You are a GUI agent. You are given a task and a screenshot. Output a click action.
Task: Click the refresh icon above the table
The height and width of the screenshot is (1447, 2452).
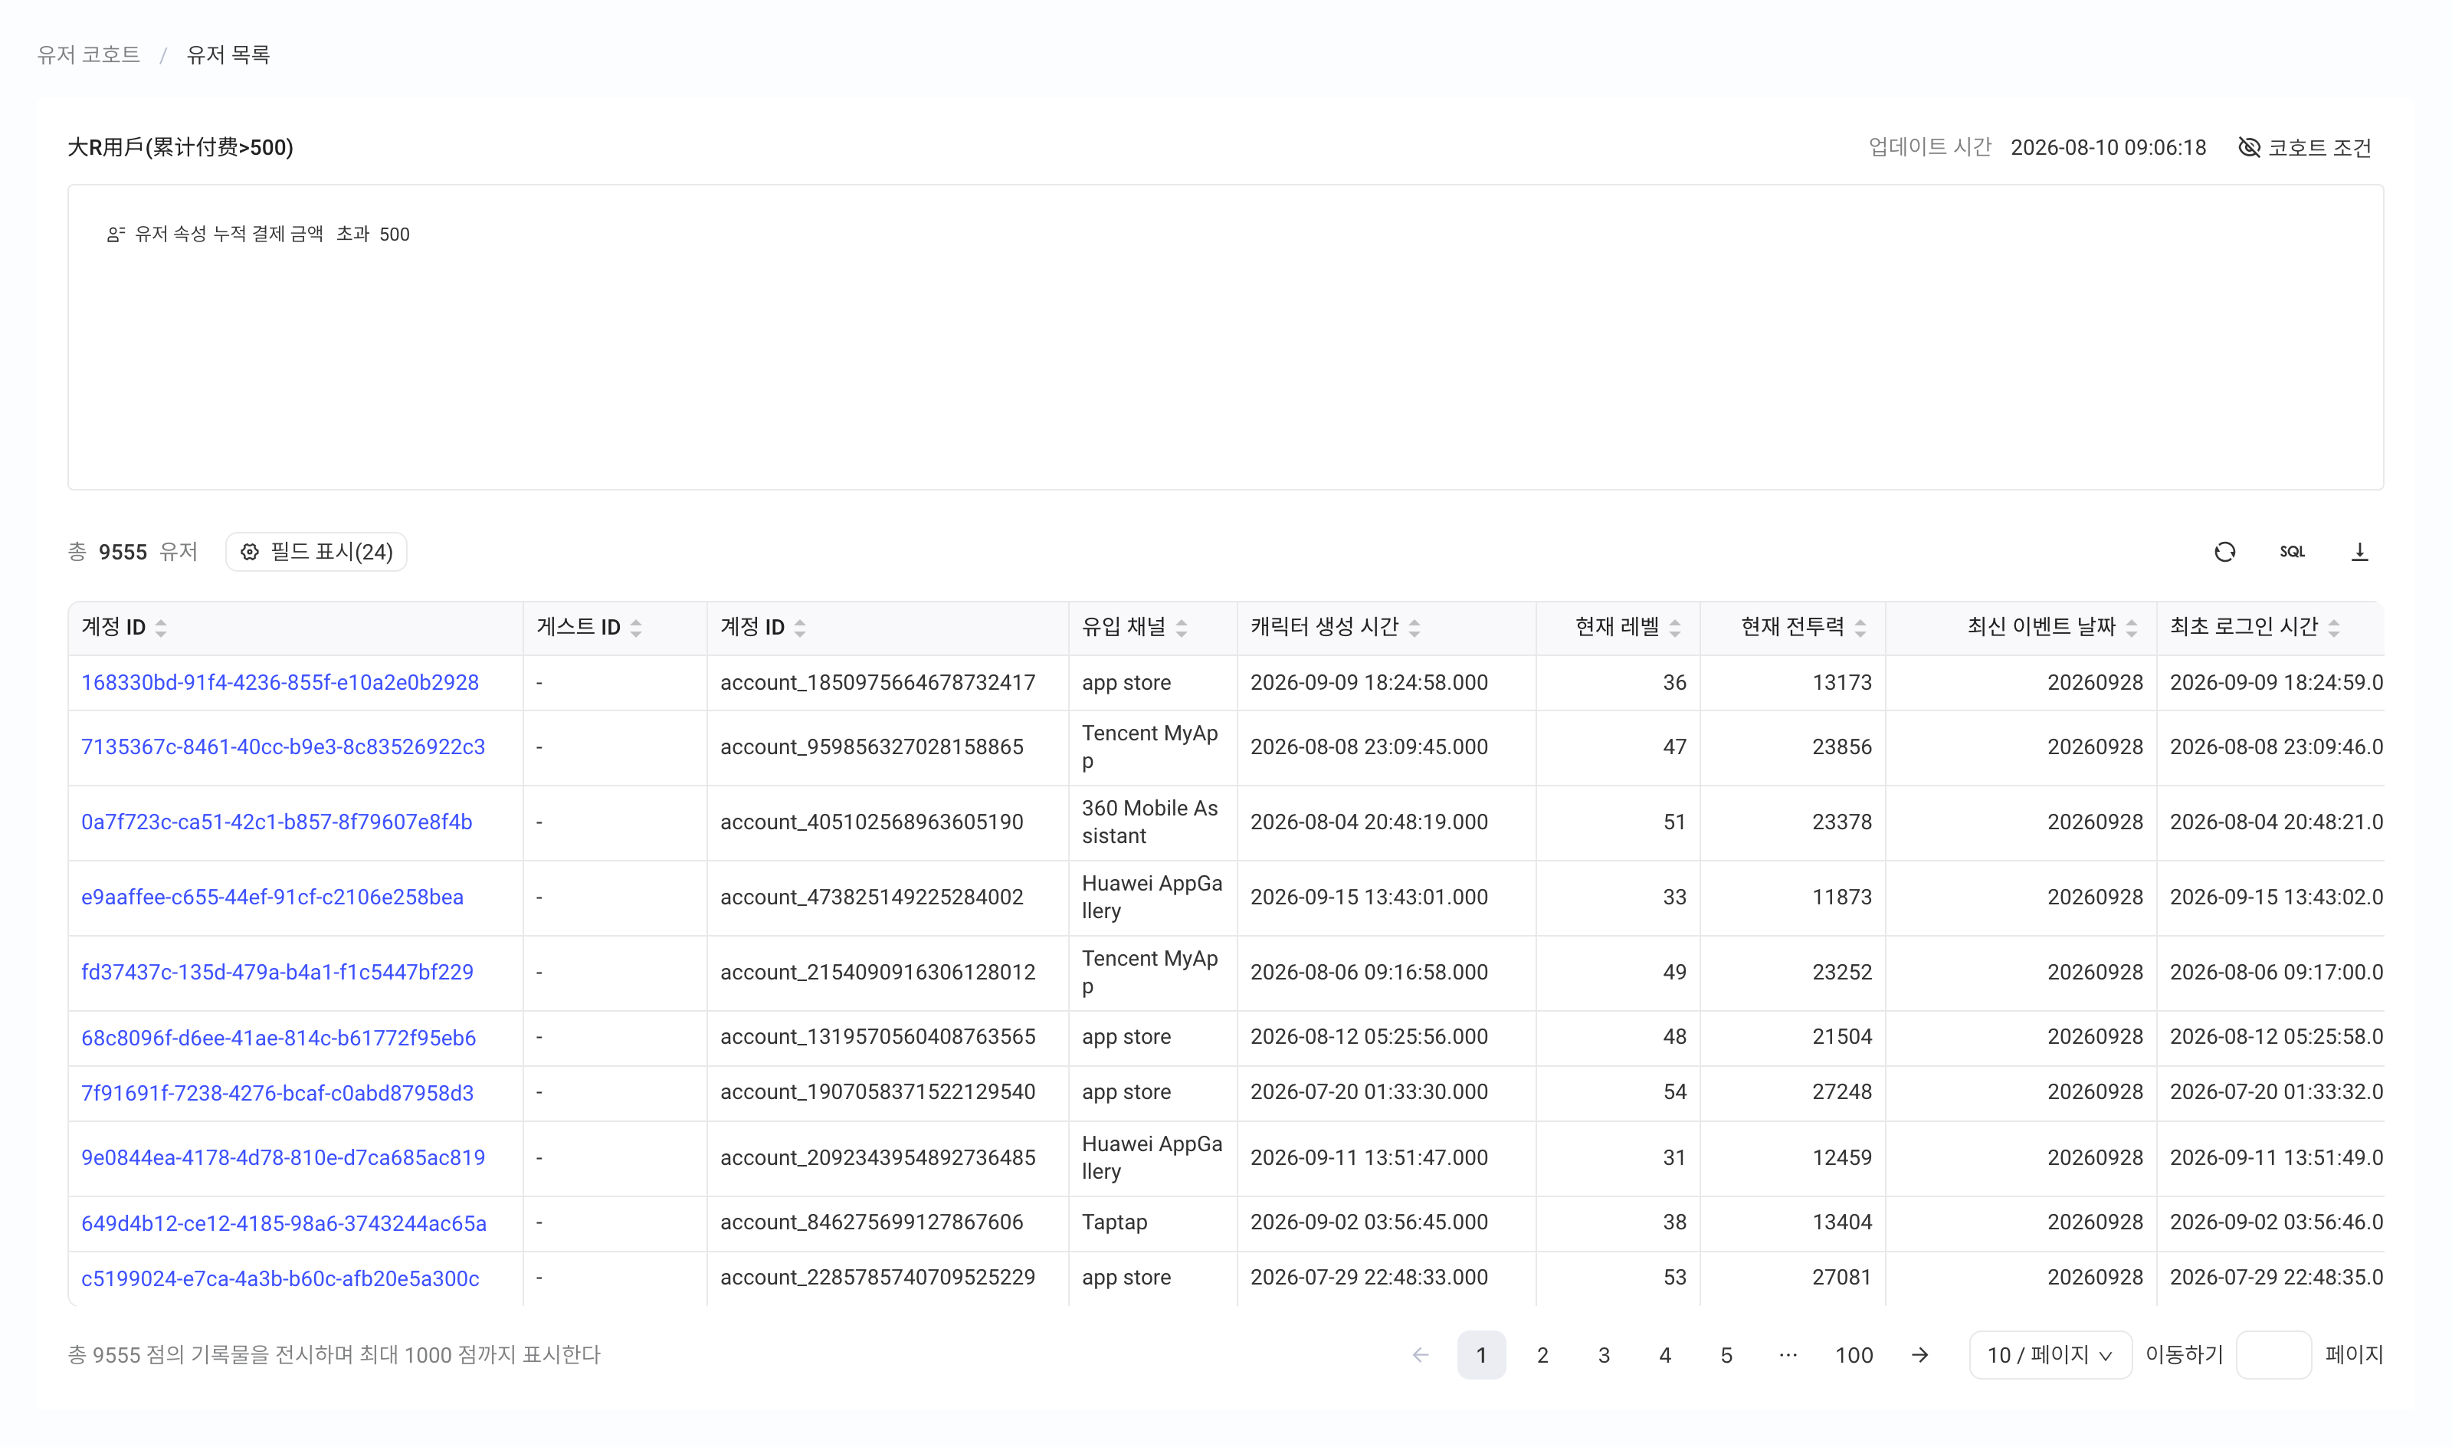pyautogui.click(x=2224, y=552)
